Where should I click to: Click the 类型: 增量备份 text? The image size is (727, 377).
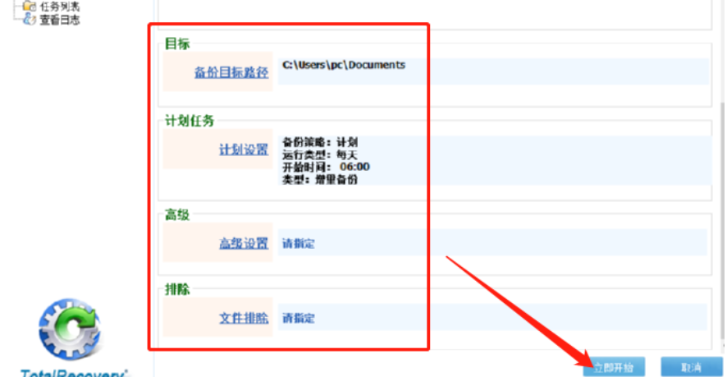click(x=320, y=179)
